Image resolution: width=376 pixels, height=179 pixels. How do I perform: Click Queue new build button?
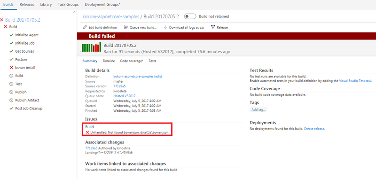click(x=140, y=27)
